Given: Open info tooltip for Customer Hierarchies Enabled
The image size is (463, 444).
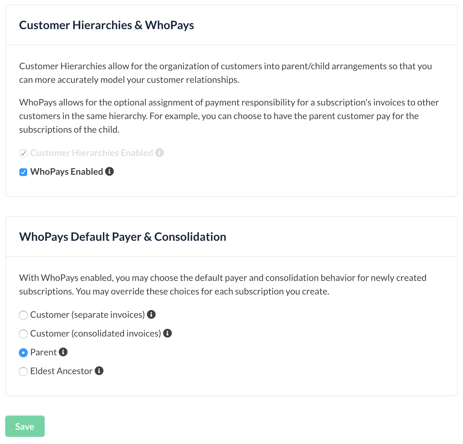Looking at the screenshot, I should coord(160,153).
